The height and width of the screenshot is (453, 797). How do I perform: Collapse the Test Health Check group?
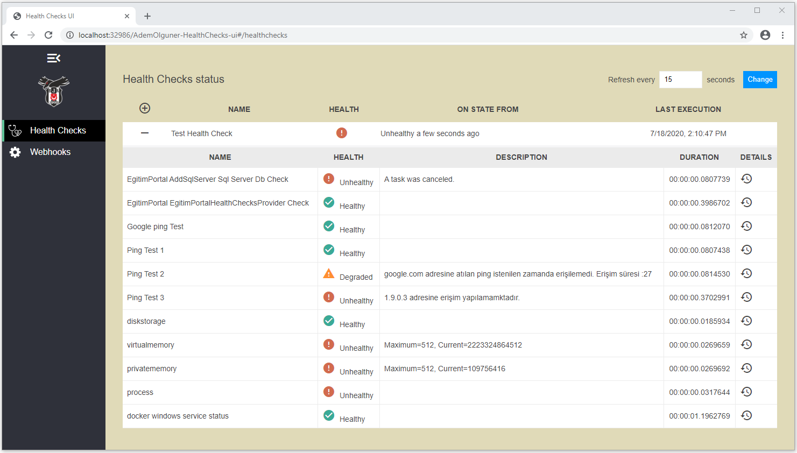click(x=144, y=132)
